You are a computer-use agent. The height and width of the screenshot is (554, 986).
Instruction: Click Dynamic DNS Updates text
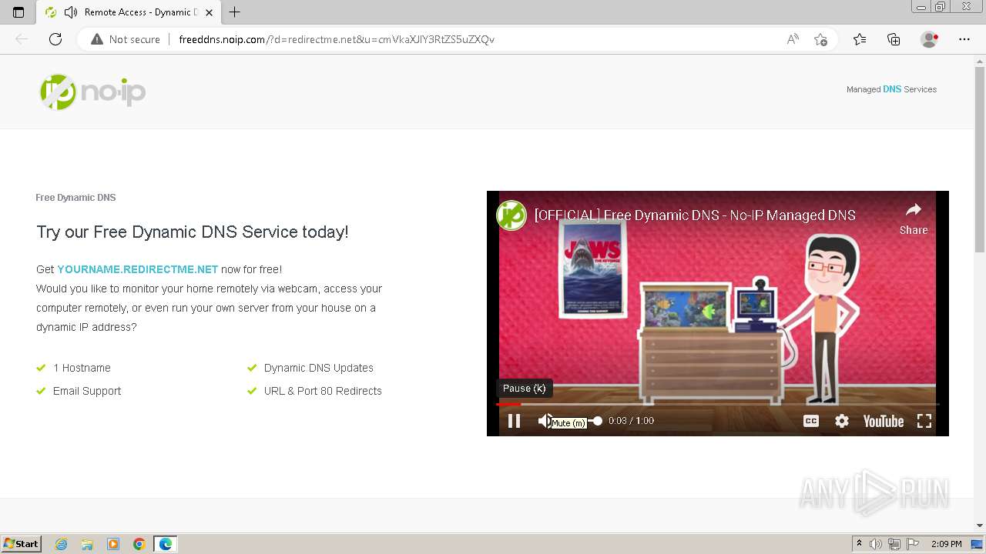[319, 368]
